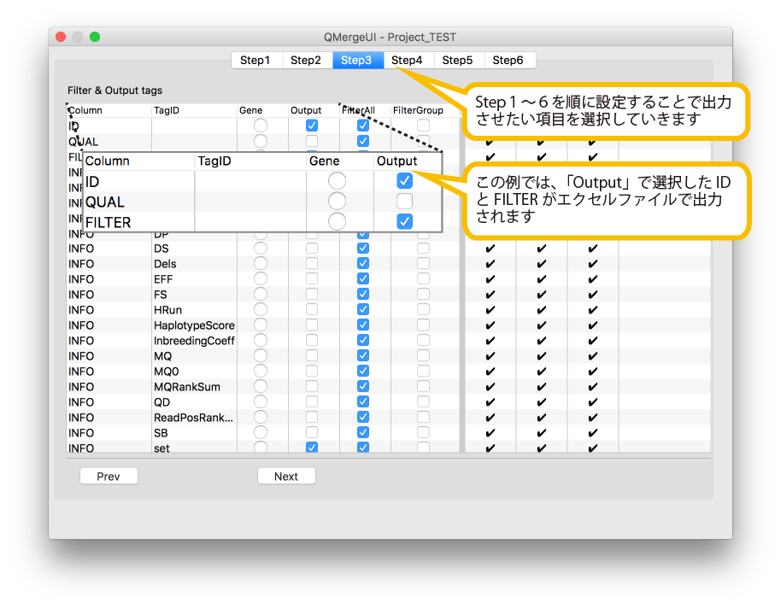Image resolution: width=781 pixels, height=609 pixels.
Task: Open the Step2 tab
Action: click(x=305, y=60)
